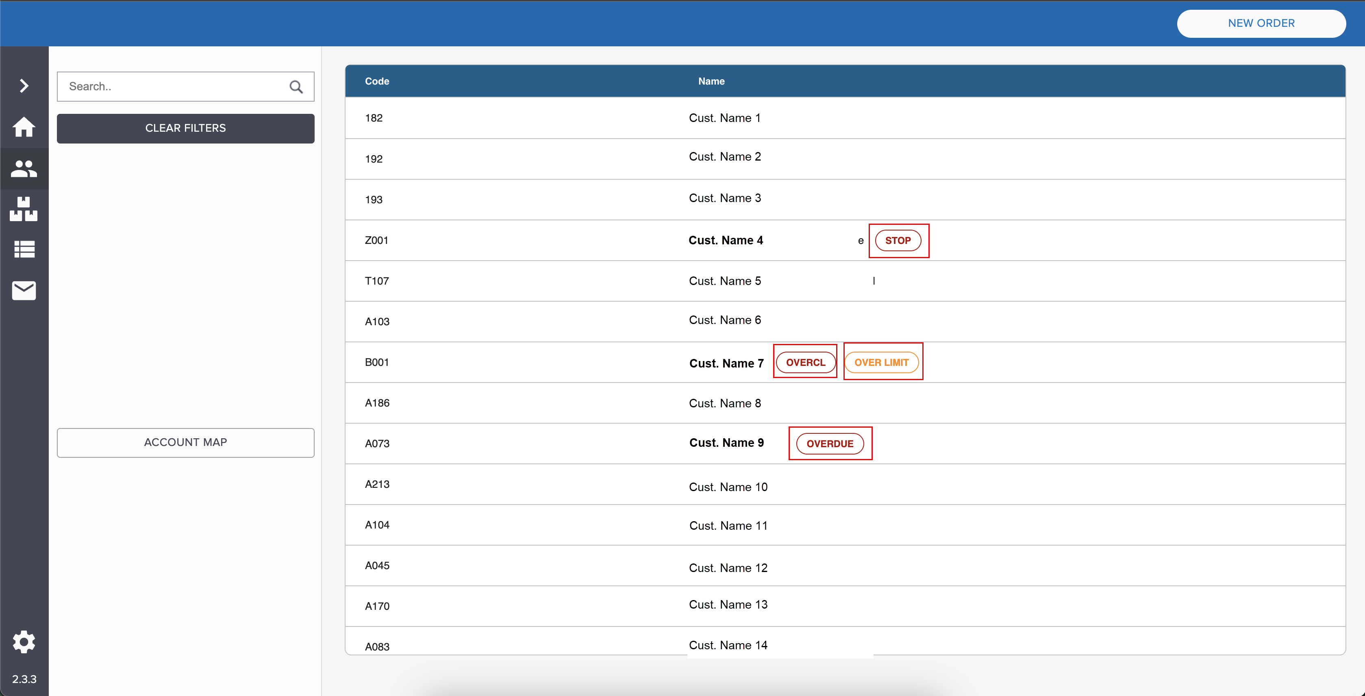Open the list view icon in sidebar
The height and width of the screenshot is (696, 1365).
click(x=24, y=249)
